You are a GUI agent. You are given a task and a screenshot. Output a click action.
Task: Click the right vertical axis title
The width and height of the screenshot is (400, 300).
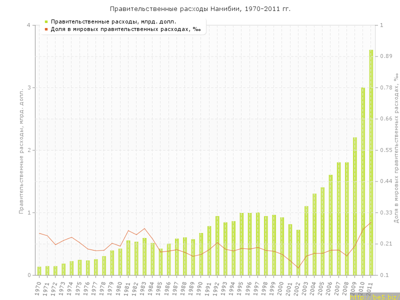coord(395,150)
